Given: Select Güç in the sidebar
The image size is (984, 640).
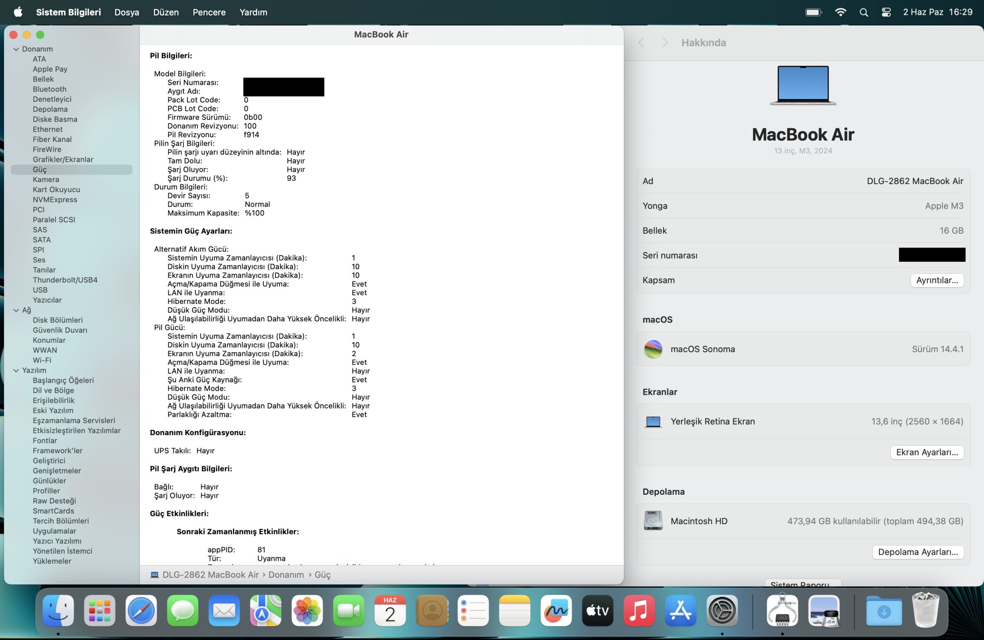Looking at the screenshot, I should tap(71, 170).
